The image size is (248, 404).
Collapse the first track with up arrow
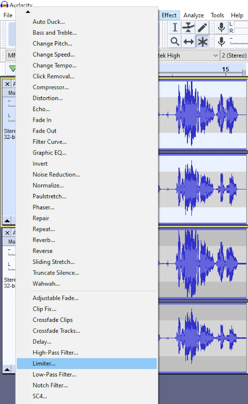click(x=7, y=220)
